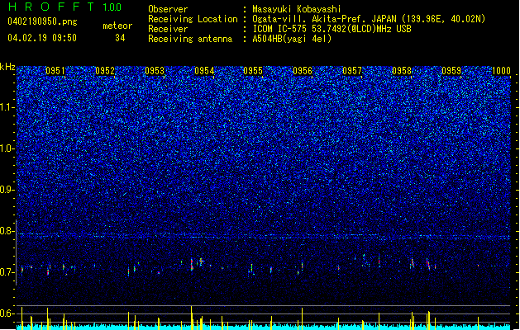Select the A504HB(yagi 4el) antenna text

(x=292, y=39)
